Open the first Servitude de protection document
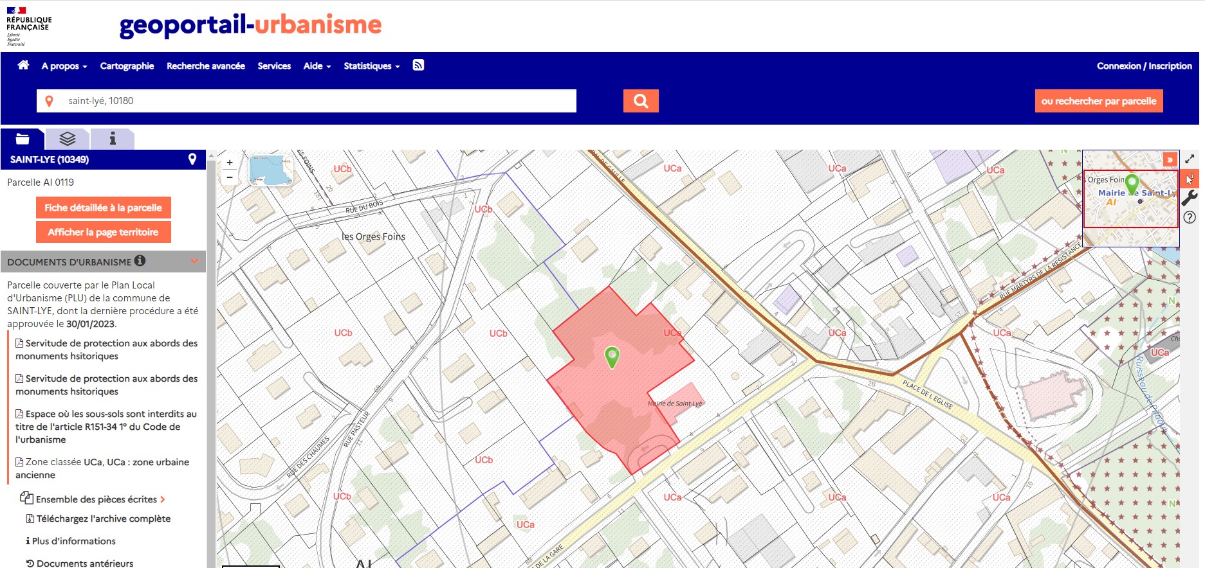 pos(106,350)
